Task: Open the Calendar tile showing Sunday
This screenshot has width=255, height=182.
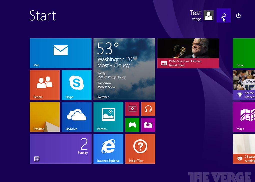Action: pyautogui.click(x=60, y=149)
